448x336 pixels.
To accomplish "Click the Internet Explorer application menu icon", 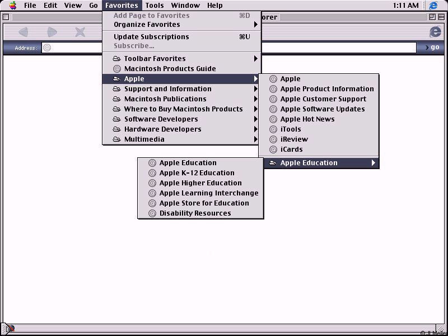I will point(433,6).
